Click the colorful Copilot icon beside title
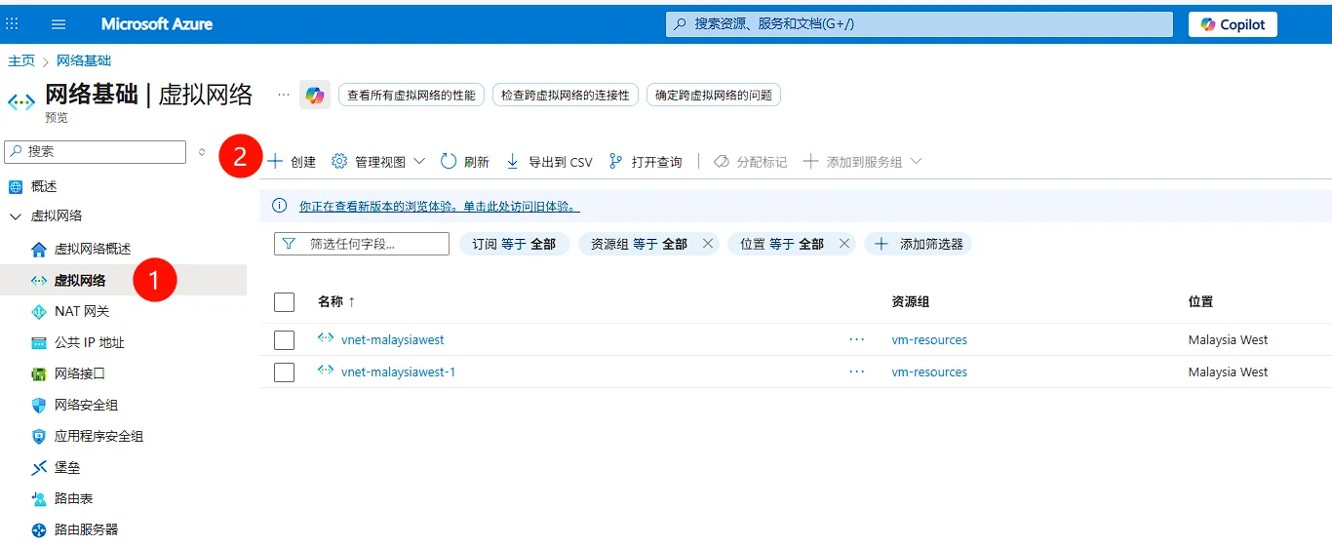Viewport: 1332px width, 548px height. pyautogui.click(x=315, y=95)
